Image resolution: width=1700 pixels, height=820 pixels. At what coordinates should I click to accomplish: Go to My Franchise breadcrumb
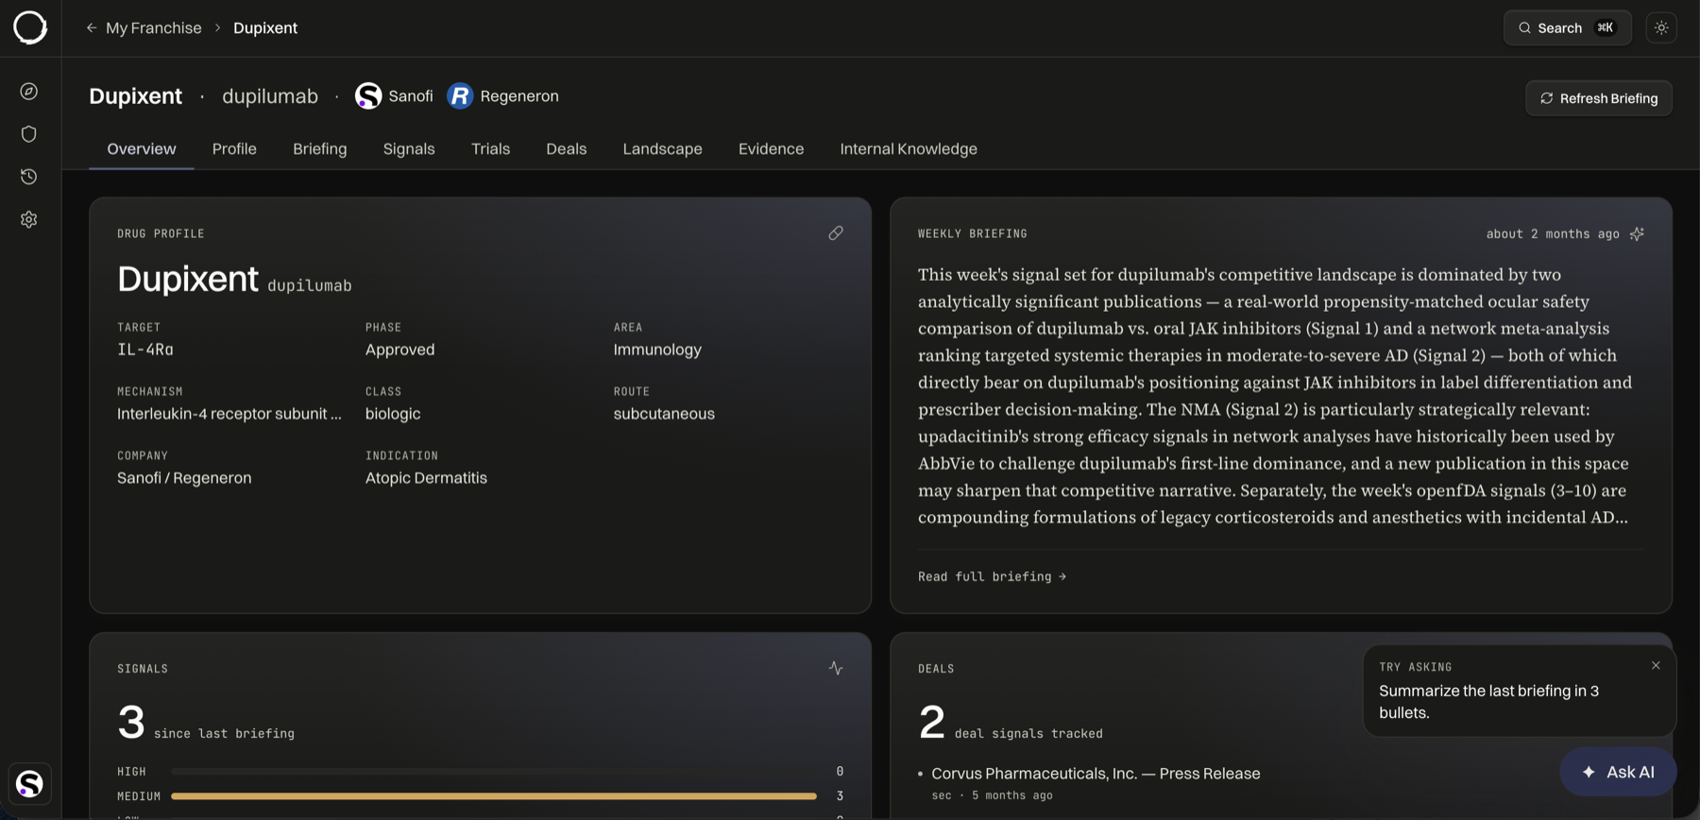[154, 28]
